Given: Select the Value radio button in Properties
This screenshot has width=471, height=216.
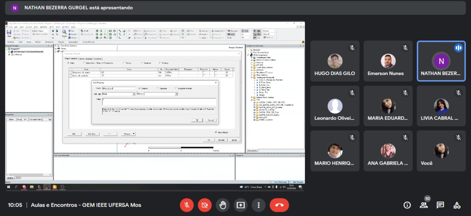Looking at the screenshot, I should [68, 63].
